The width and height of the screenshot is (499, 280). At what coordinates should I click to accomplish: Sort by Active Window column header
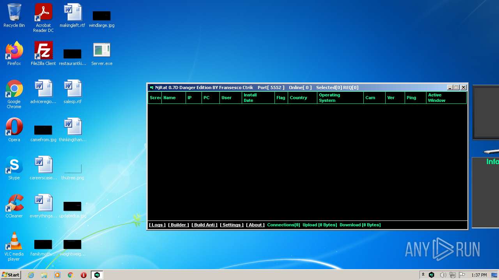446,98
